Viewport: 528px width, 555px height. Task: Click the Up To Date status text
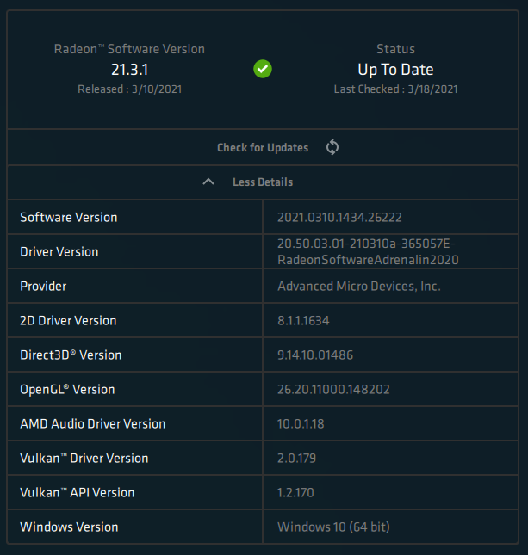(x=395, y=70)
